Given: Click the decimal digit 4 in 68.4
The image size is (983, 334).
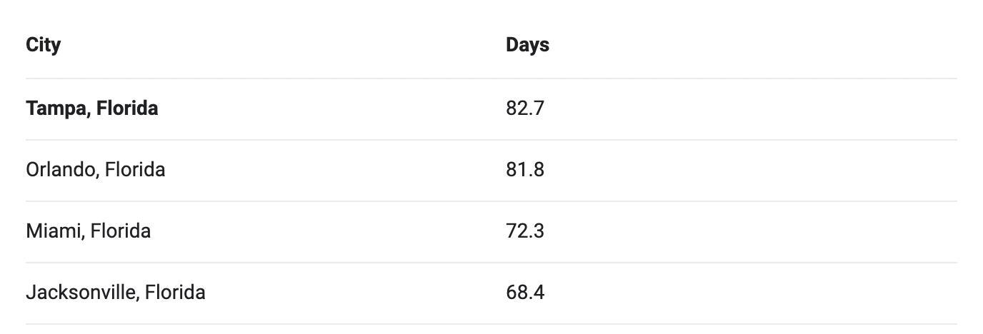Looking at the screenshot, I should [539, 293].
